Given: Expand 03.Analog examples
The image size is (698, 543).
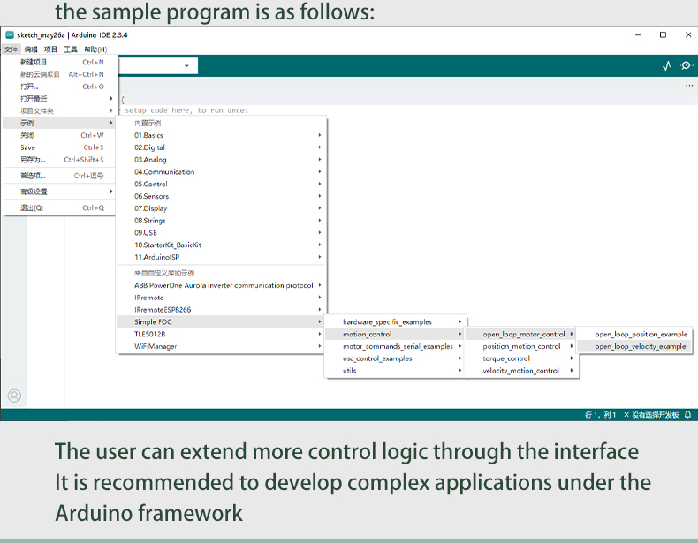Looking at the screenshot, I should click(221, 160).
